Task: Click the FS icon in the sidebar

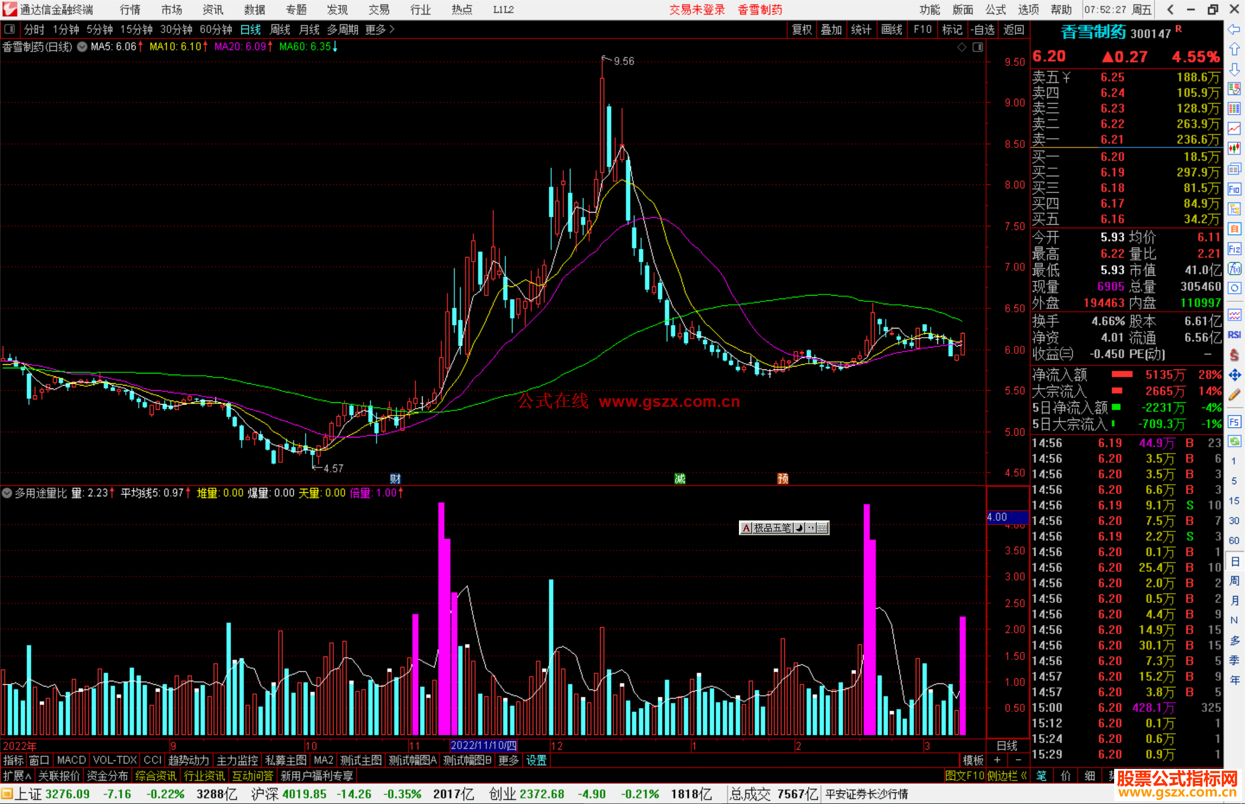Action: coord(1234,422)
